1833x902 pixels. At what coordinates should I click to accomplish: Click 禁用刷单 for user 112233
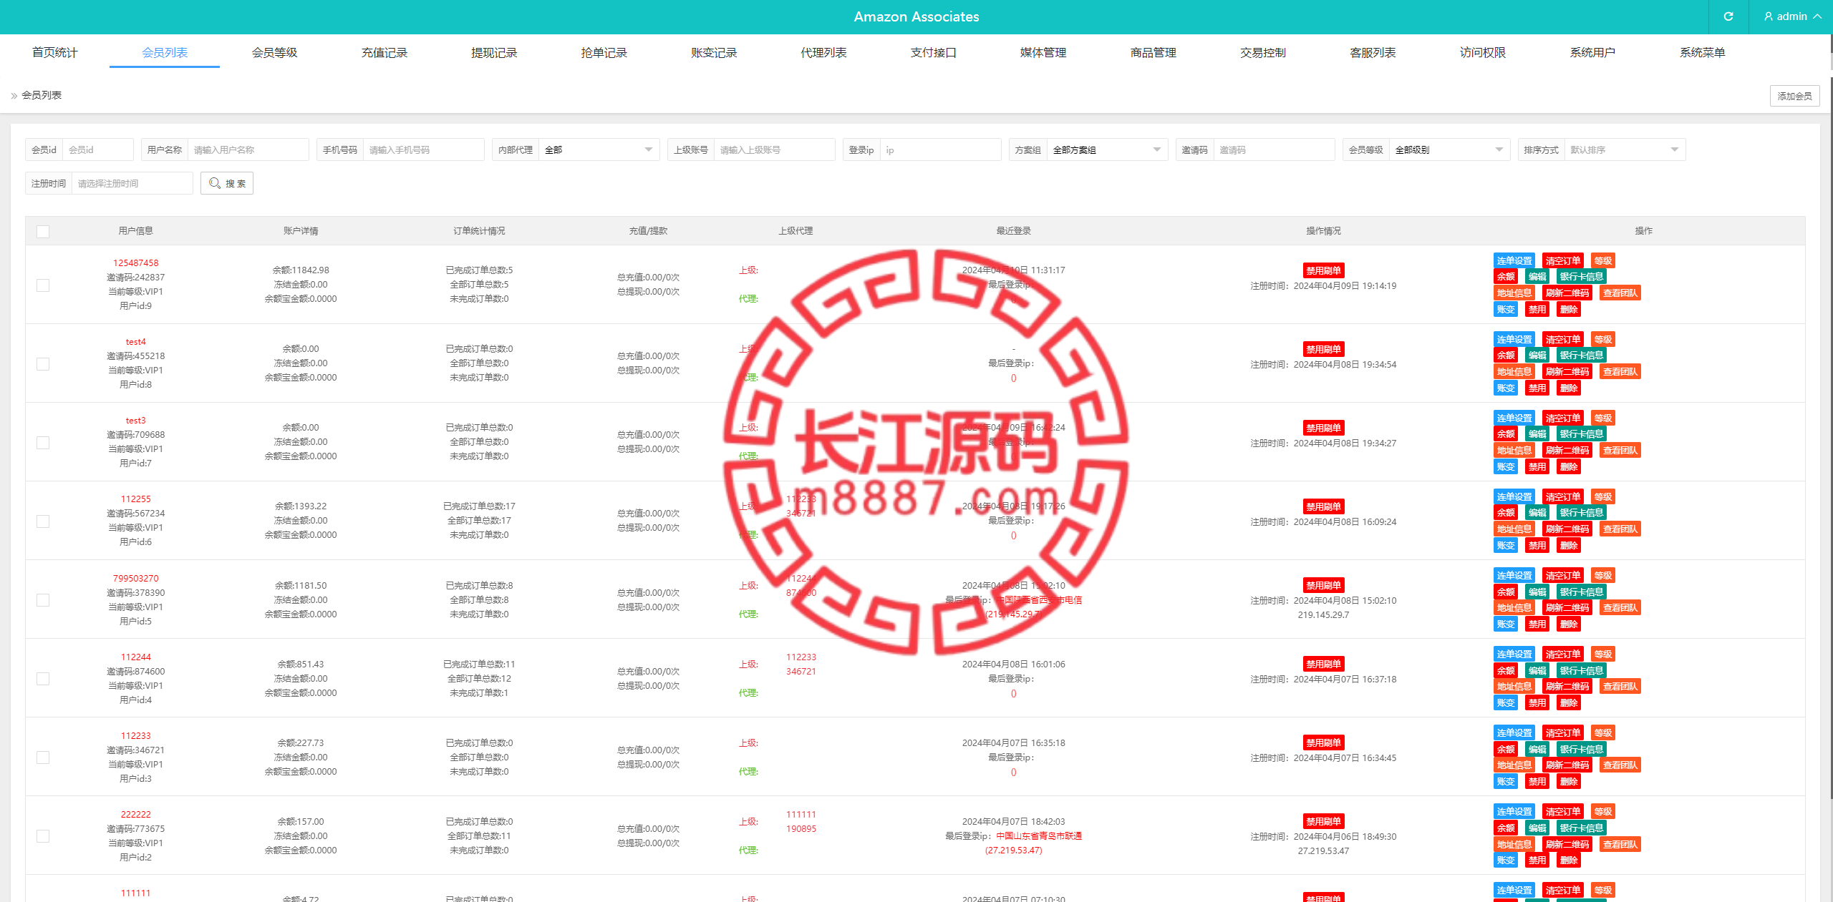tap(1323, 742)
